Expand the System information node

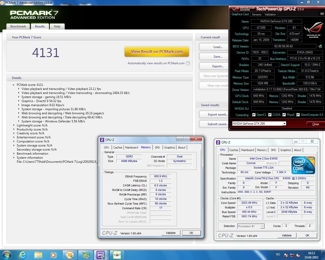14,158
